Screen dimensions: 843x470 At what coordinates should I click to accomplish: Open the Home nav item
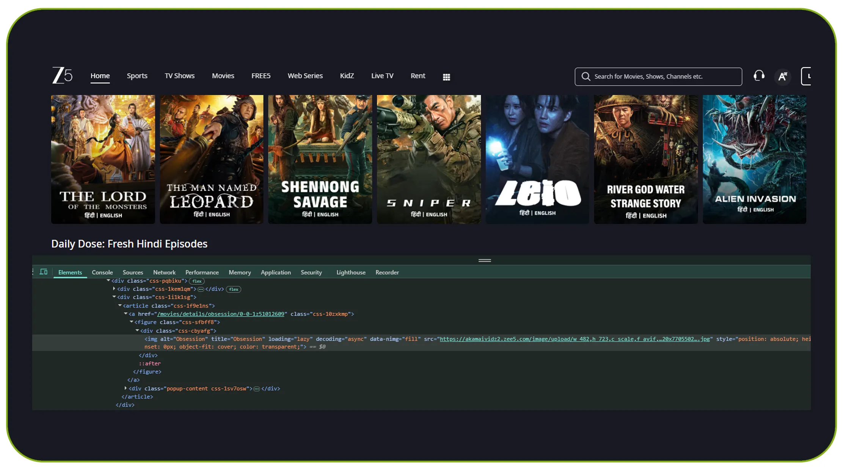click(100, 76)
